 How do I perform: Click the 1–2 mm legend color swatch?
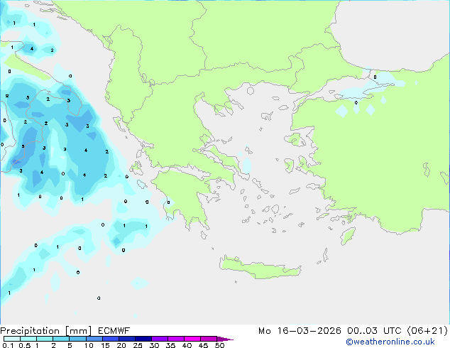pyautogui.click(x=45, y=339)
